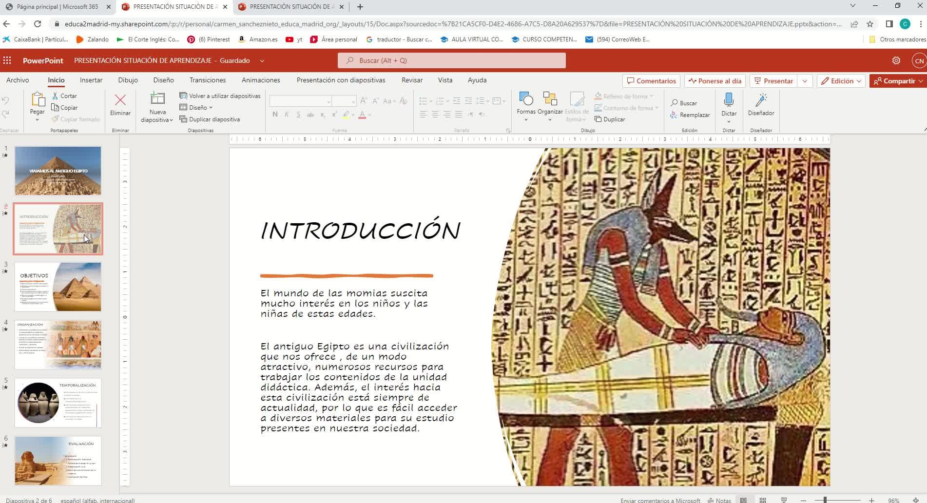927x503 pixels.
Task: Switch to slide sorter grid view
Action: click(x=763, y=500)
